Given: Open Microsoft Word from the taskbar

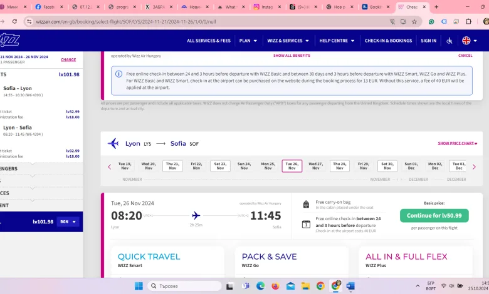Looking at the screenshot, I should (350, 286).
